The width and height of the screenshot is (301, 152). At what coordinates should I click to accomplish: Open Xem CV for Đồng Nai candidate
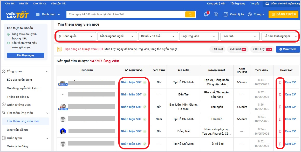[290, 132]
